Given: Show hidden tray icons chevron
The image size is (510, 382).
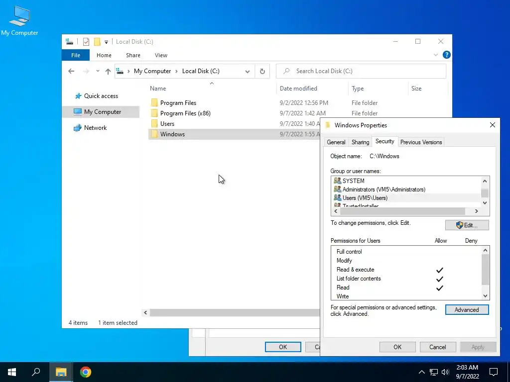Looking at the screenshot, I should pos(421,372).
